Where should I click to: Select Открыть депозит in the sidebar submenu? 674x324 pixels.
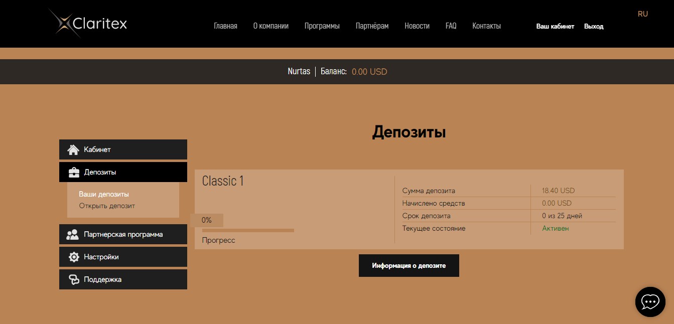(107, 206)
